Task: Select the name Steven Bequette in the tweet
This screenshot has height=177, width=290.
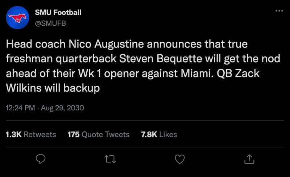Action: click(x=161, y=59)
